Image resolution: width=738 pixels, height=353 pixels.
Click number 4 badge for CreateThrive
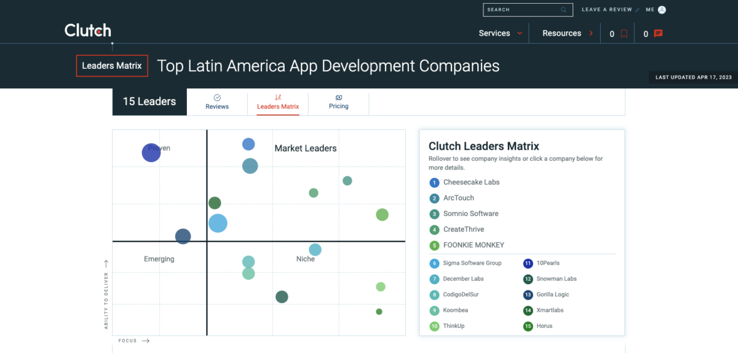[x=434, y=230]
